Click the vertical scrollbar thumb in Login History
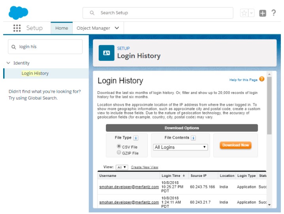 (x=269, y=105)
